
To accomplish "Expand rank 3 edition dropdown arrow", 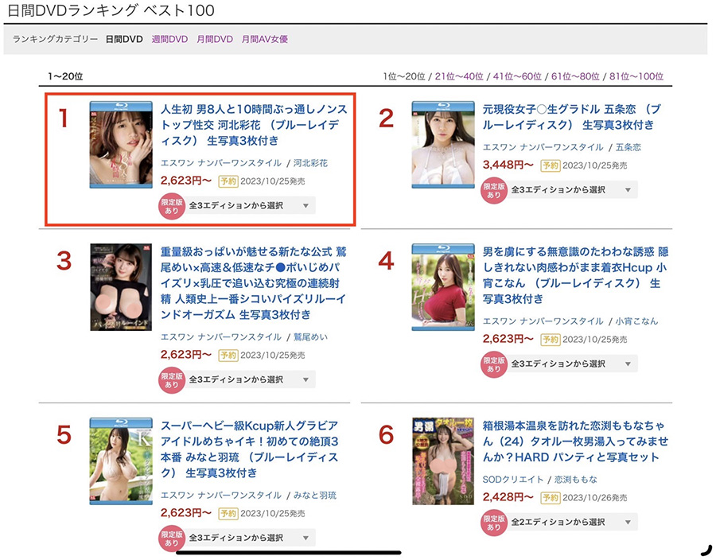I will pos(306,379).
